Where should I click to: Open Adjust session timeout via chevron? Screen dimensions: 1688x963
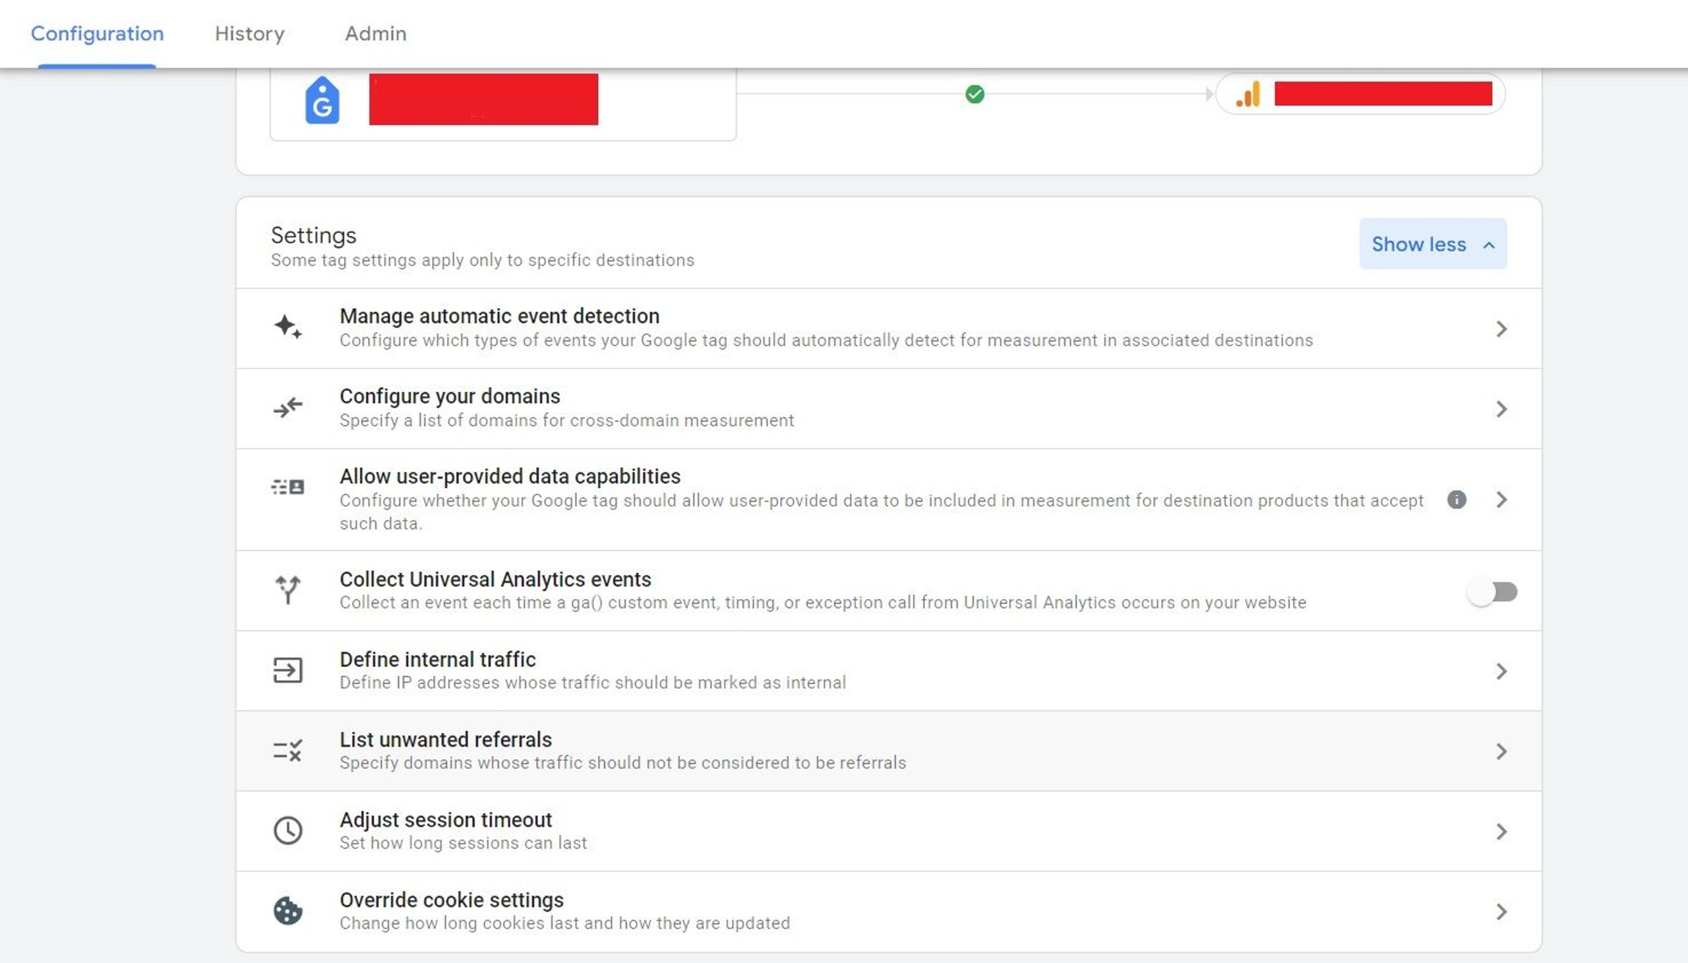1501,831
